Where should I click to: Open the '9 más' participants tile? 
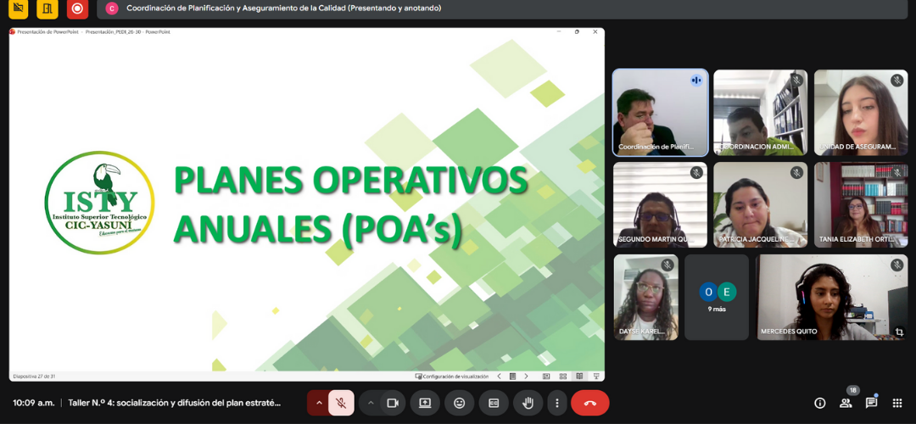click(x=717, y=297)
